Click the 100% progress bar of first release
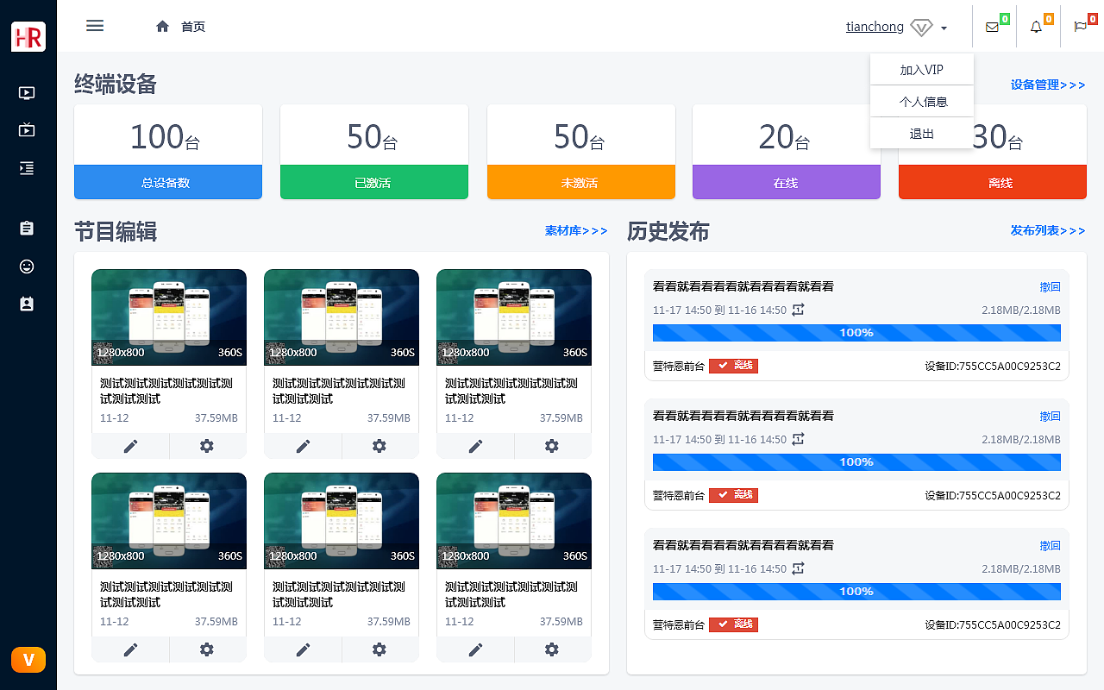1104x690 pixels. 856,332
